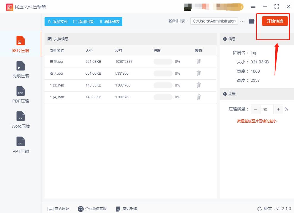Click 添加文件 to add files
294x213 pixels.
(x=58, y=22)
